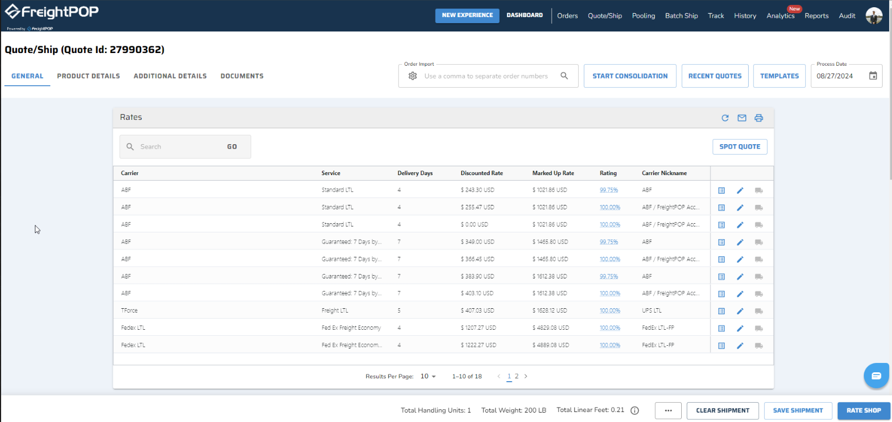Edit the TForce Freight LTL rate
Image resolution: width=892 pixels, height=422 pixels.
tap(740, 311)
